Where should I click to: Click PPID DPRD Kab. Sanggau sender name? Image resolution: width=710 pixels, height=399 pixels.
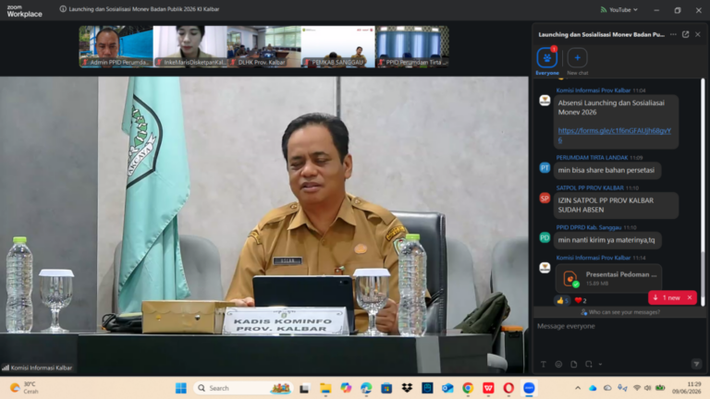(589, 227)
